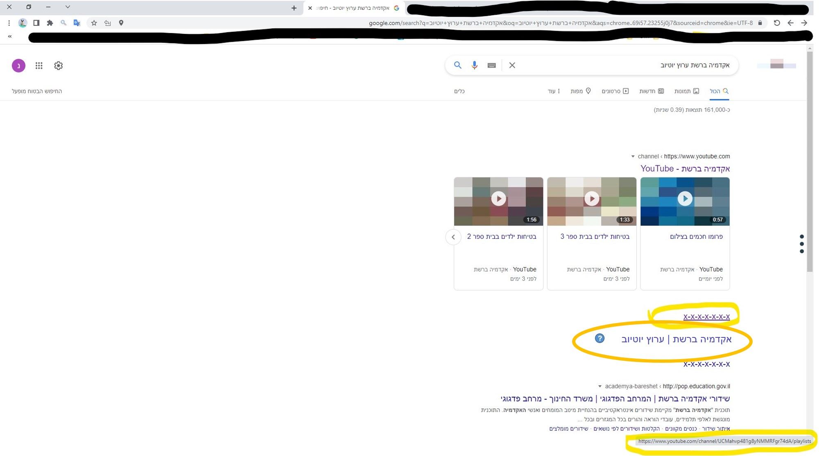Screen dimensions: 819x456
Task: Expand pop.education.gov.il result options arrow
Action: [600, 386]
